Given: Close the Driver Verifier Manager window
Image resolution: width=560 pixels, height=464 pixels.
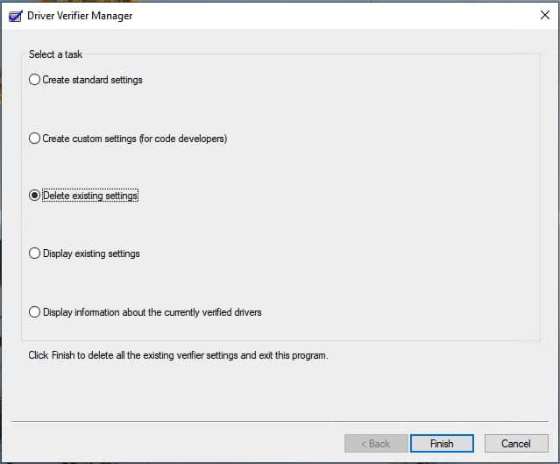Looking at the screenshot, I should 544,15.
